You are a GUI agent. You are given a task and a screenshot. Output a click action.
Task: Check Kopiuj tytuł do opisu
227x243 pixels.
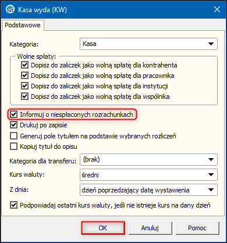(x=13, y=146)
